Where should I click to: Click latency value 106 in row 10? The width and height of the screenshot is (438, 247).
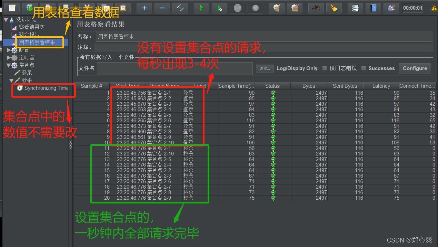coord(395,143)
